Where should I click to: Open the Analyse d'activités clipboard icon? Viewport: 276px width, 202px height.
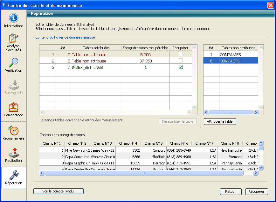tap(13, 38)
